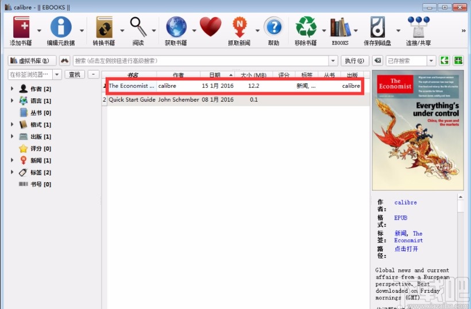The image size is (471, 309).
Task: Click the Virtual library button
Action: pyautogui.click(x=32, y=61)
